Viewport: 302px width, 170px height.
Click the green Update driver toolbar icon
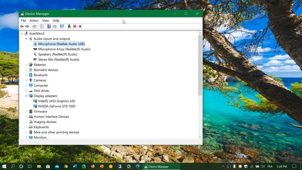[x=69, y=26]
